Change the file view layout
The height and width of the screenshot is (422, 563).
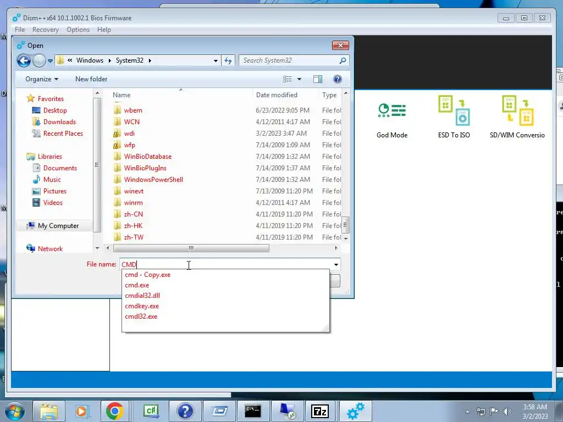coord(287,79)
